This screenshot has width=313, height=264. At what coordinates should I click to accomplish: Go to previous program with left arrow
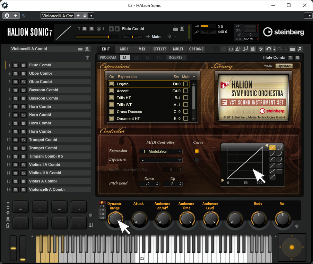pos(111,29)
